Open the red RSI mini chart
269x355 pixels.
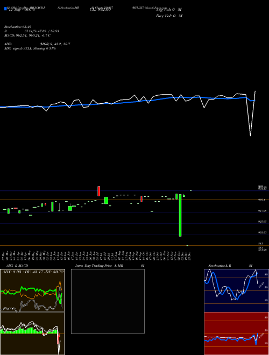[x=236, y=333]
